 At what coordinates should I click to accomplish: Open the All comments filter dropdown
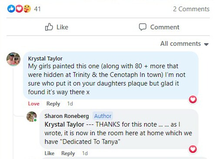pyautogui.click(x=185, y=44)
